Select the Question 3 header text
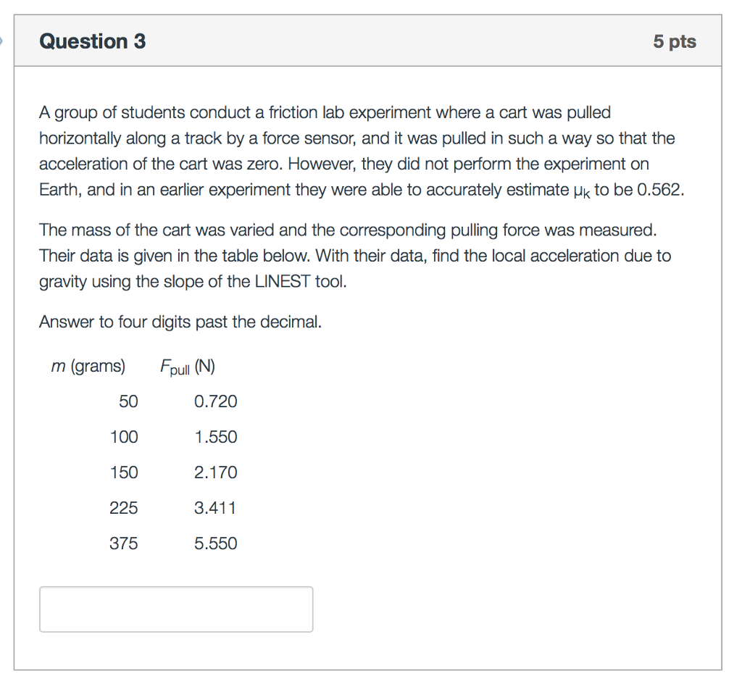The width and height of the screenshot is (742, 692). coord(92,41)
